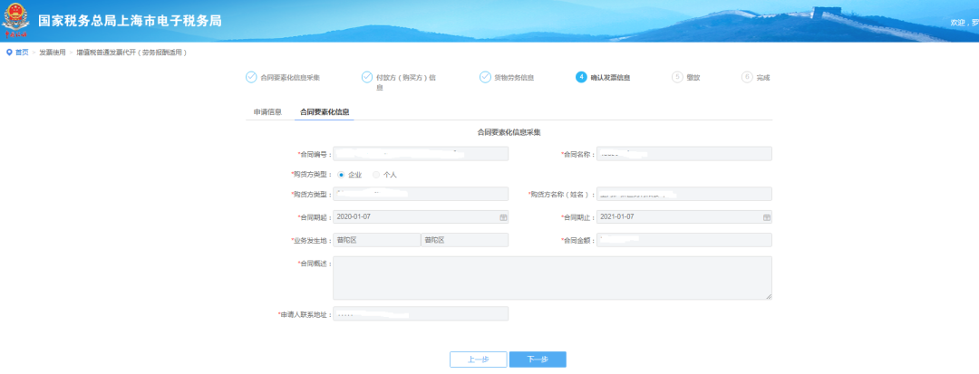Open calendar for contract start date
979x374 pixels.
click(502, 218)
